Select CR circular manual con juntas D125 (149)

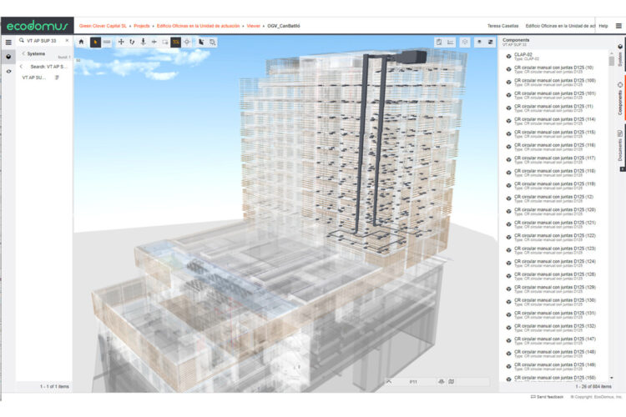(554, 366)
